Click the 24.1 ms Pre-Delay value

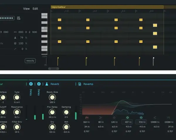pyautogui.click(x=52, y=117)
